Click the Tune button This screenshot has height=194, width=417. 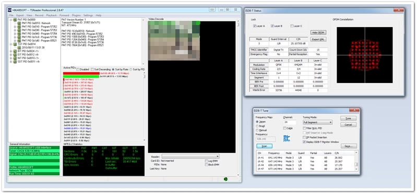pyautogui.click(x=348, y=118)
